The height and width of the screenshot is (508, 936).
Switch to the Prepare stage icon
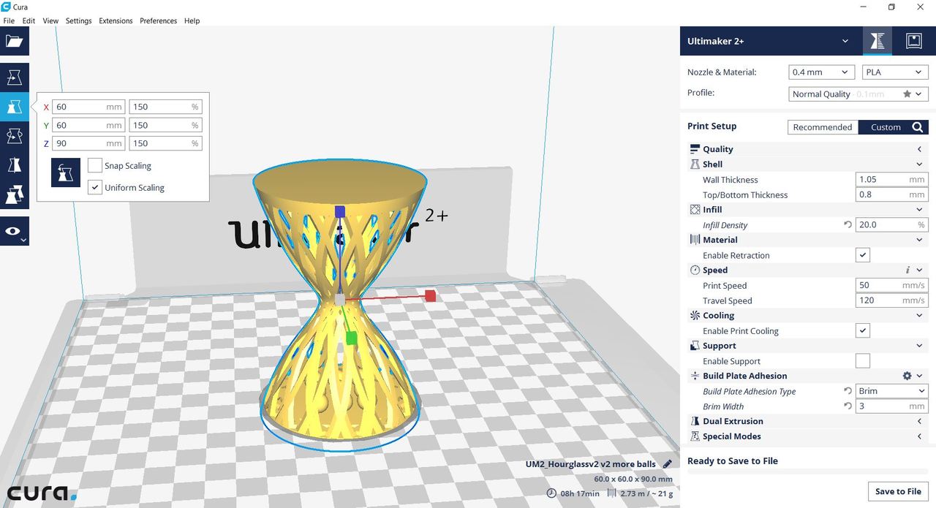(877, 41)
